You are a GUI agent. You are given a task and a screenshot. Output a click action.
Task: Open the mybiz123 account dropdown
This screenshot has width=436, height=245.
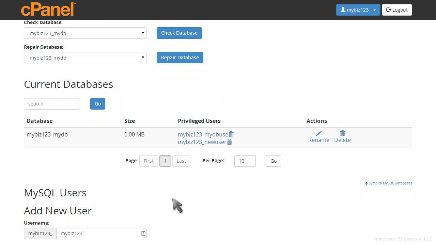click(x=358, y=10)
